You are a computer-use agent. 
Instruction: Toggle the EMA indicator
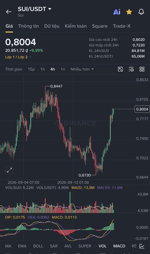[22, 246]
